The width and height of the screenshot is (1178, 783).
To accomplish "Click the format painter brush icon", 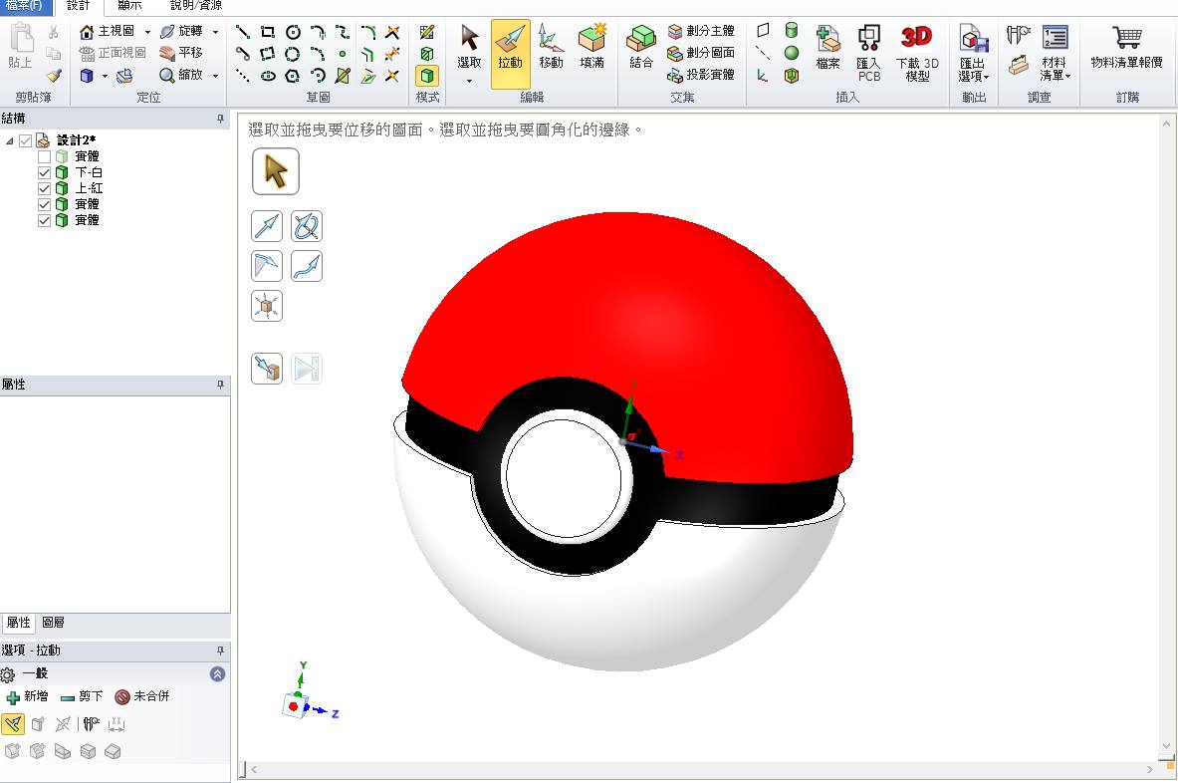I will tap(54, 75).
